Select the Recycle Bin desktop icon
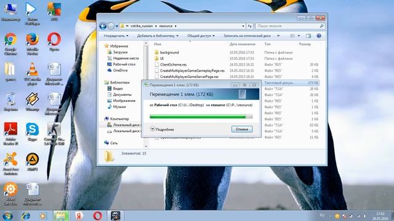 (x=10, y=102)
